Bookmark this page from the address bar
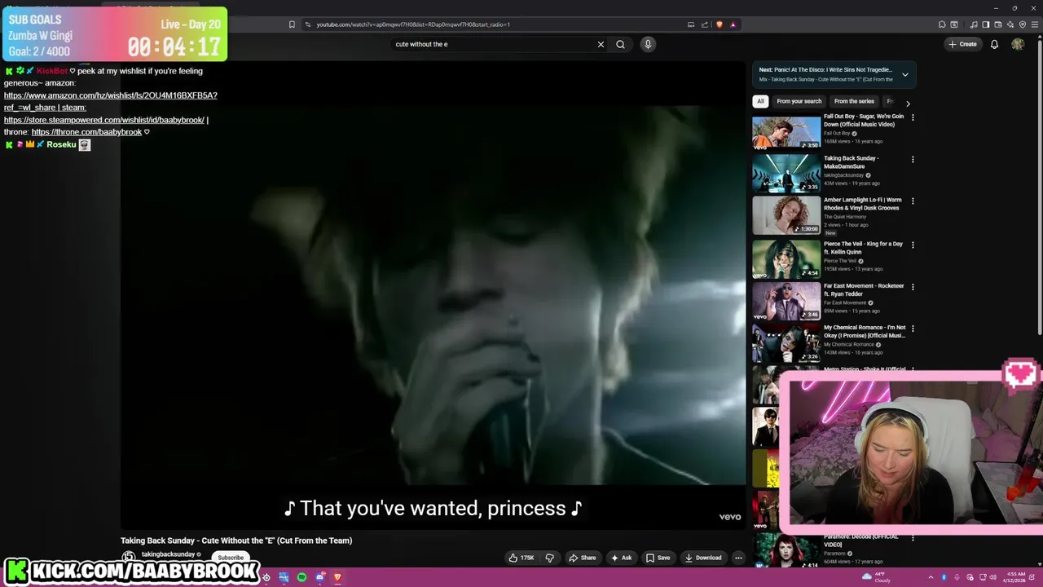 tap(292, 24)
